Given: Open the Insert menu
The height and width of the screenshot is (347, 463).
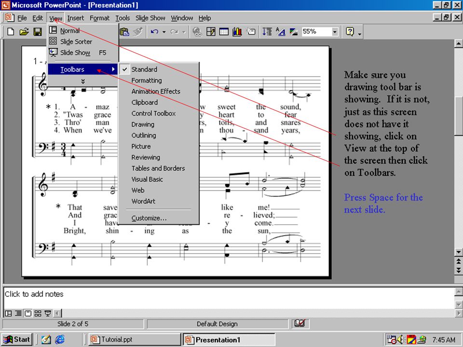Looking at the screenshot, I should pos(76,18).
